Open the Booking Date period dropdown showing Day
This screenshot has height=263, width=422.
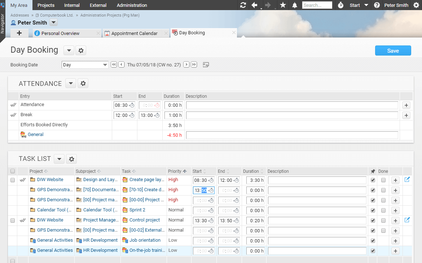point(85,64)
